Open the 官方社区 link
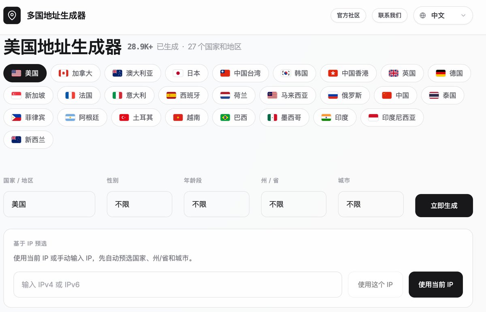The height and width of the screenshot is (312, 486). [x=348, y=15]
